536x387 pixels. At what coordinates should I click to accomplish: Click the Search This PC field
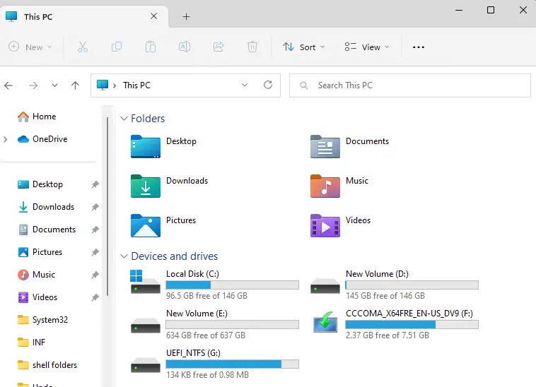point(410,85)
